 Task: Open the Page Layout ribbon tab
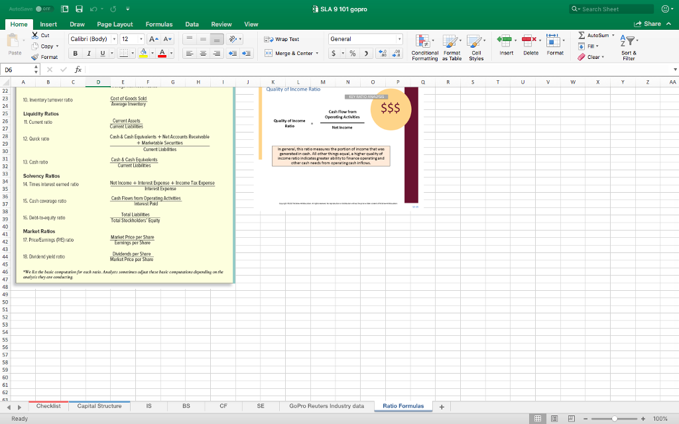(115, 25)
